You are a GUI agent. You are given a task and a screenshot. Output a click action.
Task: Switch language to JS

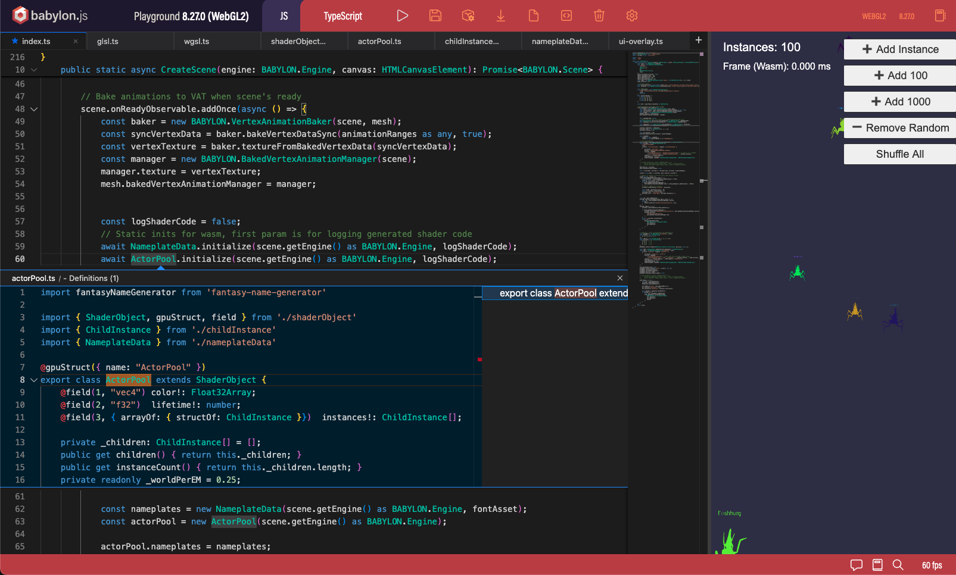coord(284,16)
